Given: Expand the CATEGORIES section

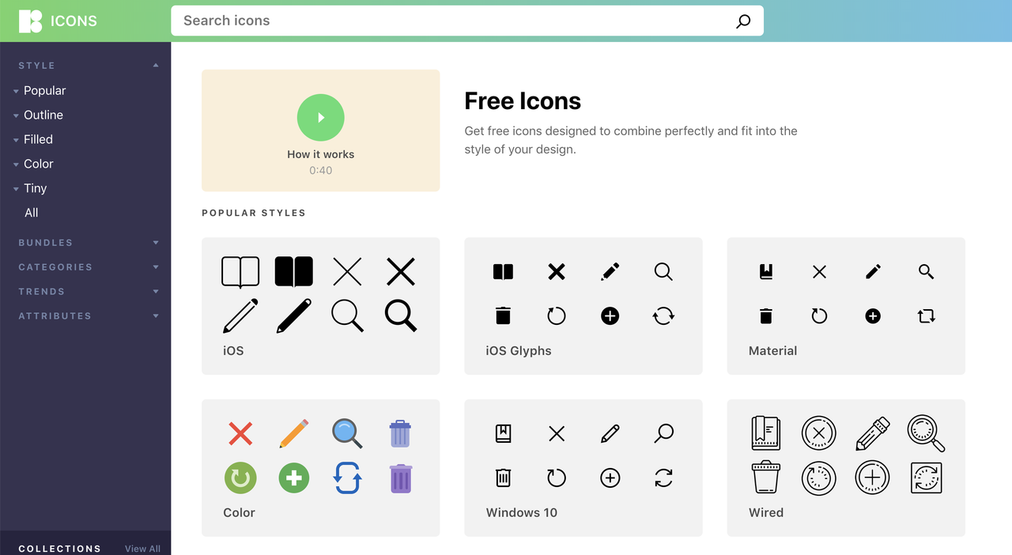Looking at the screenshot, I should click(x=156, y=267).
